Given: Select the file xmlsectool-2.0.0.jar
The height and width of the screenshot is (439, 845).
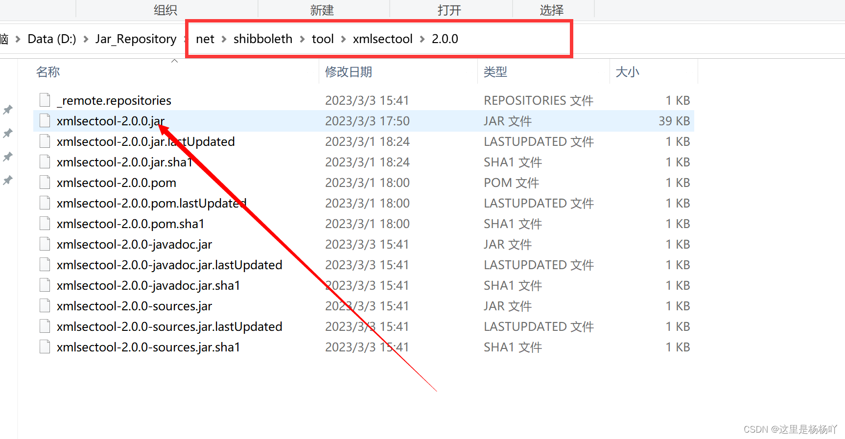Looking at the screenshot, I should (x=111, y=121).
